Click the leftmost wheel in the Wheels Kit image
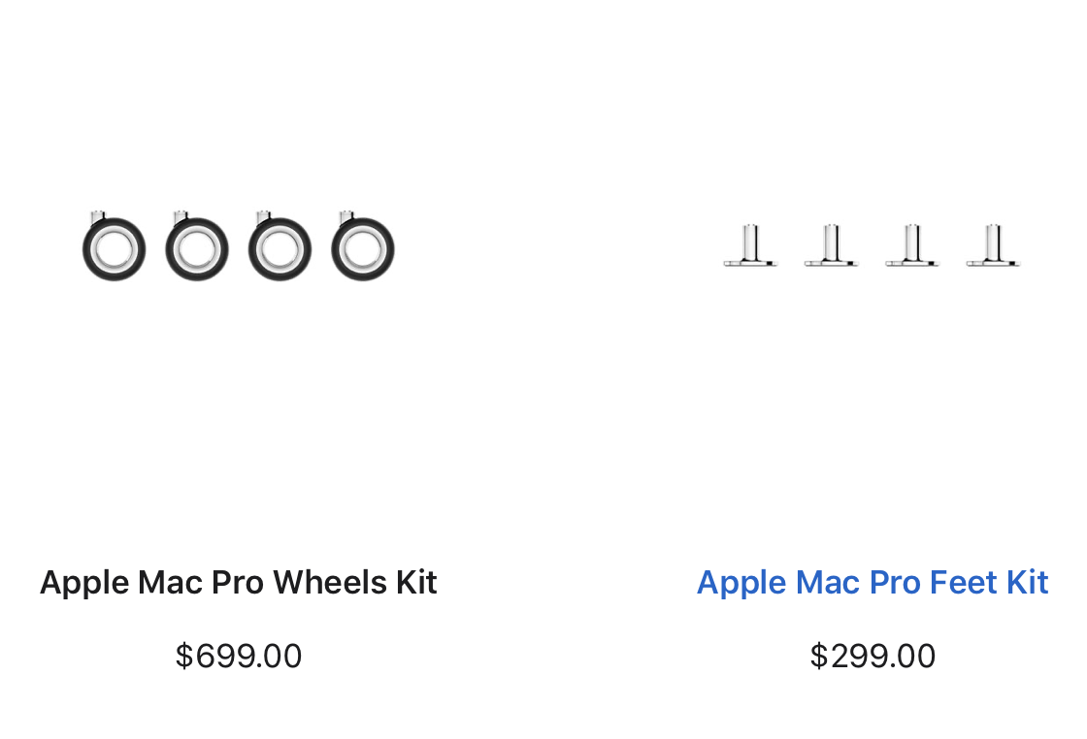The height and width of the screenshot is (739, 1087). pos(114,248)
